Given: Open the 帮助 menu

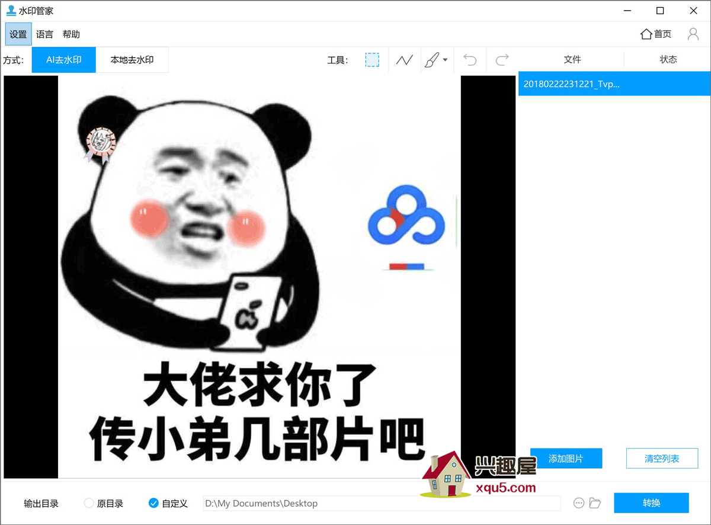Looking at the screenshot, I should point(71,34).
